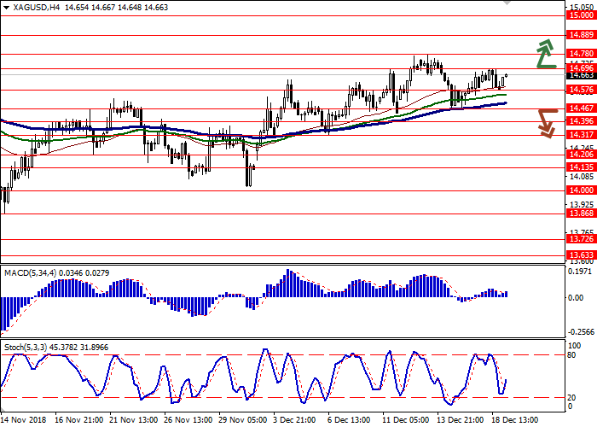Click the 14.467 price level label
This screenshot has width=597, height=427.
581,108
